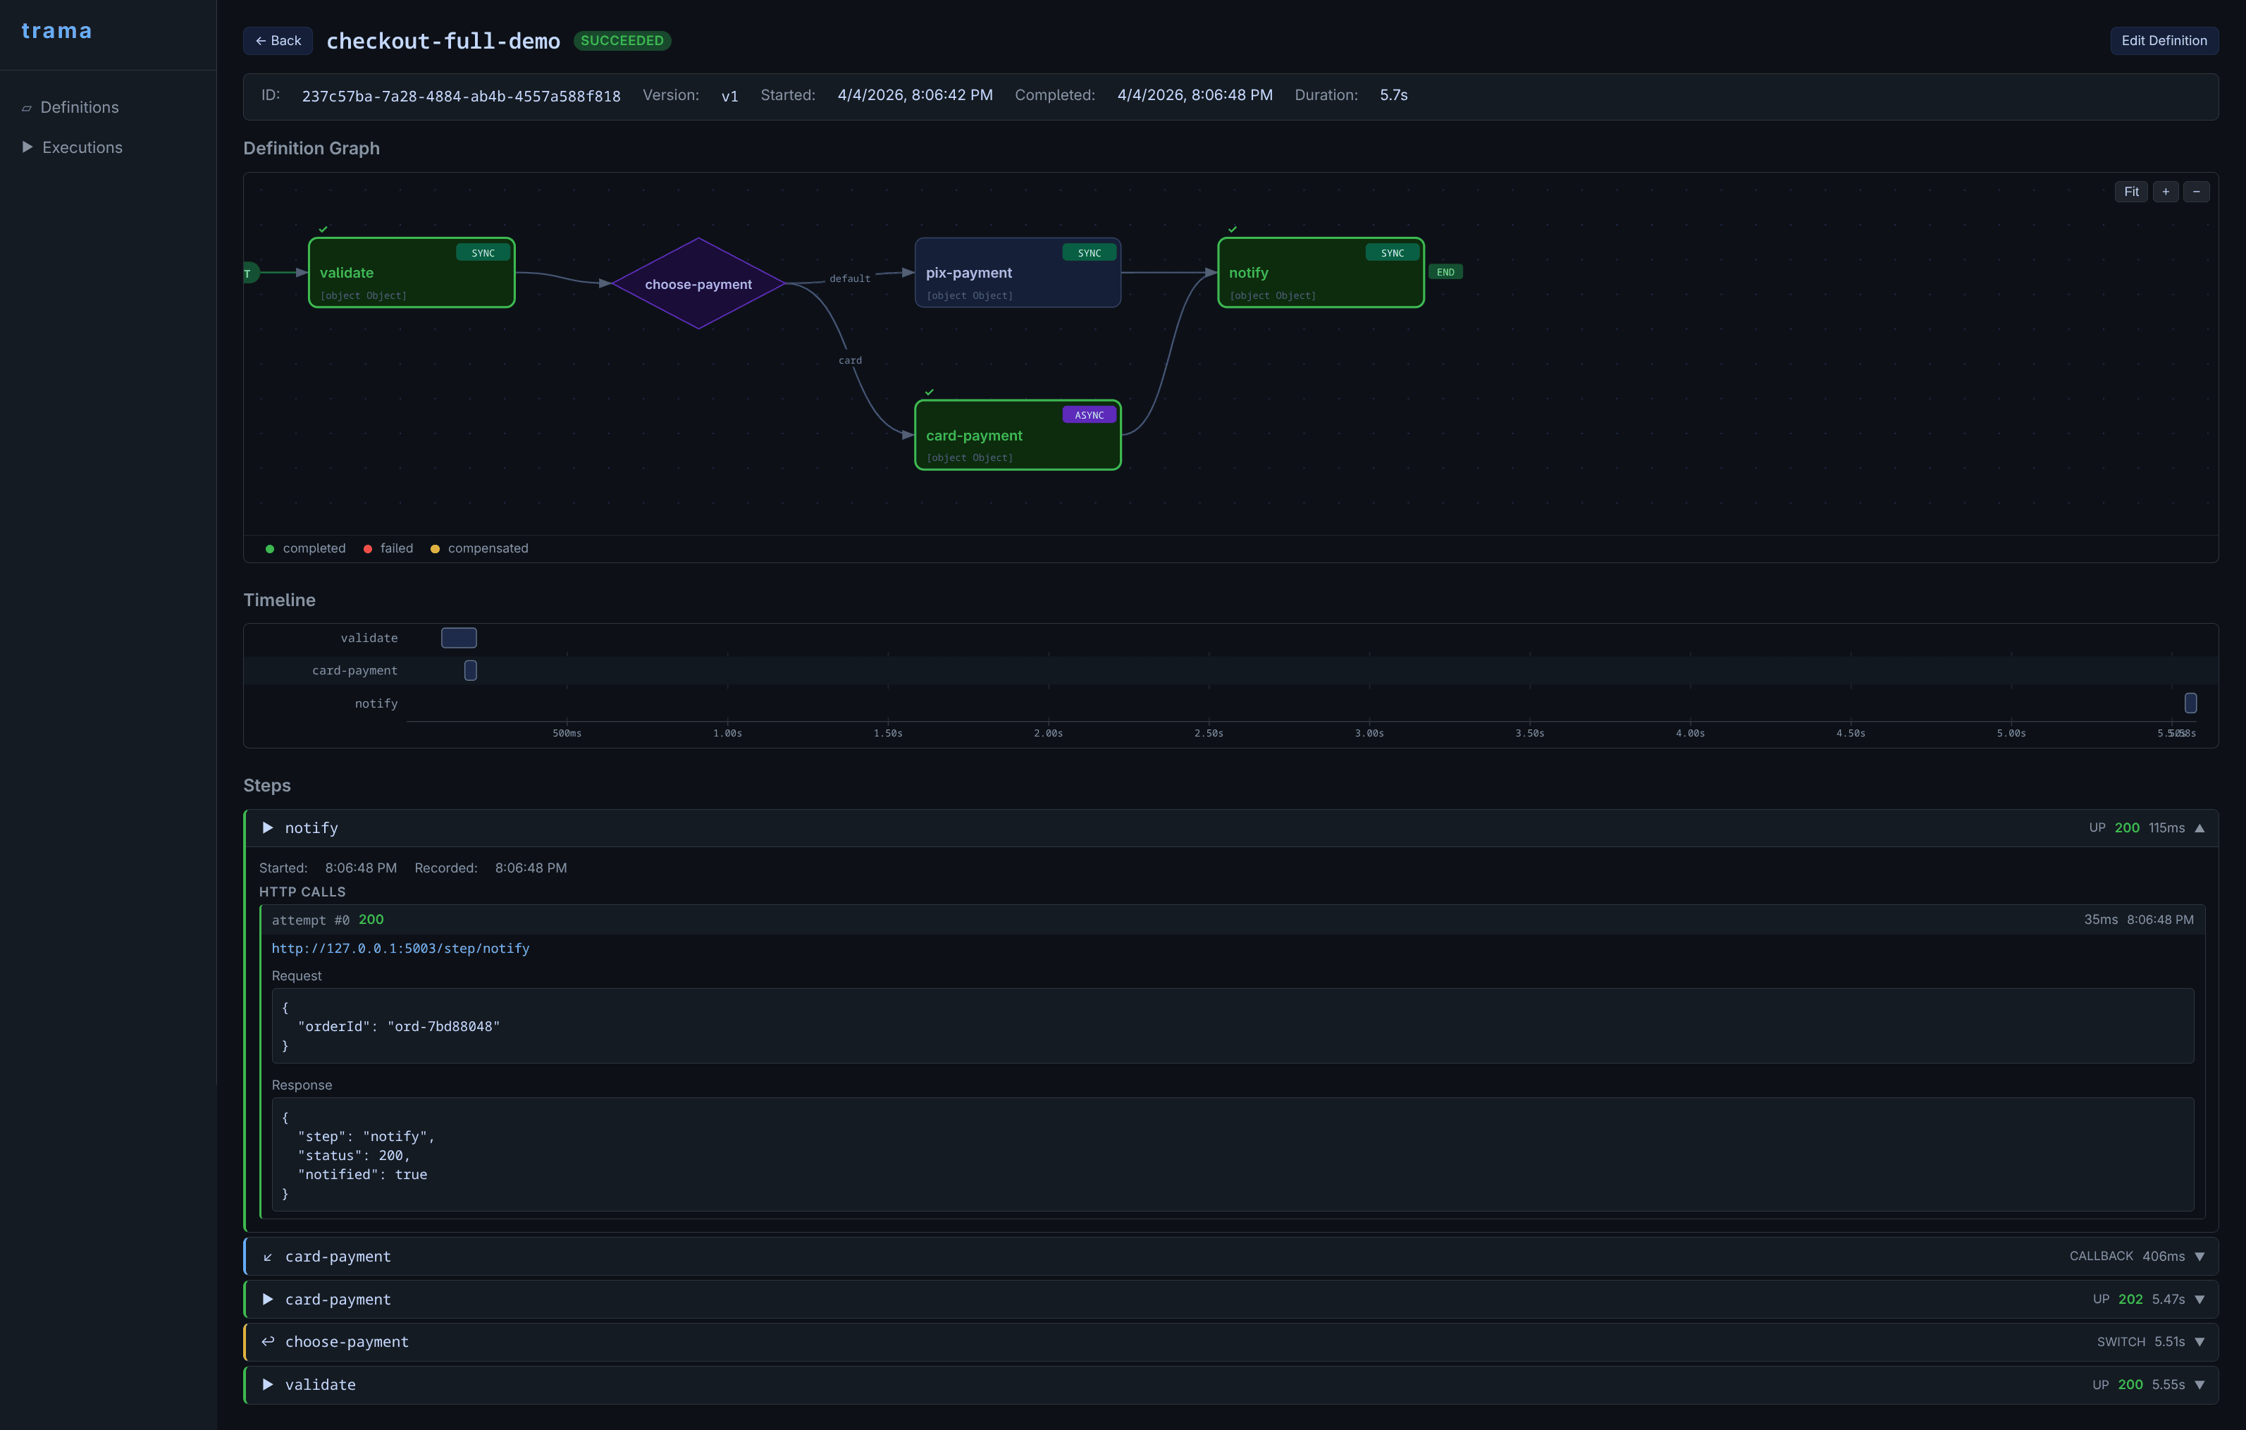Click the SUCCEEDED status badge
2246x1430 pixels.
[622, 41]
